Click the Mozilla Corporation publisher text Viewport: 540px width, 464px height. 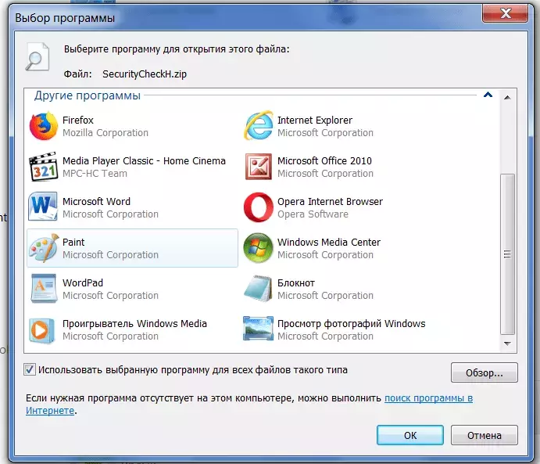[105, 133]
